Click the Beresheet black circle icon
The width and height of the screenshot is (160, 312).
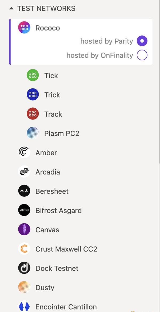(x=24, y=191)
